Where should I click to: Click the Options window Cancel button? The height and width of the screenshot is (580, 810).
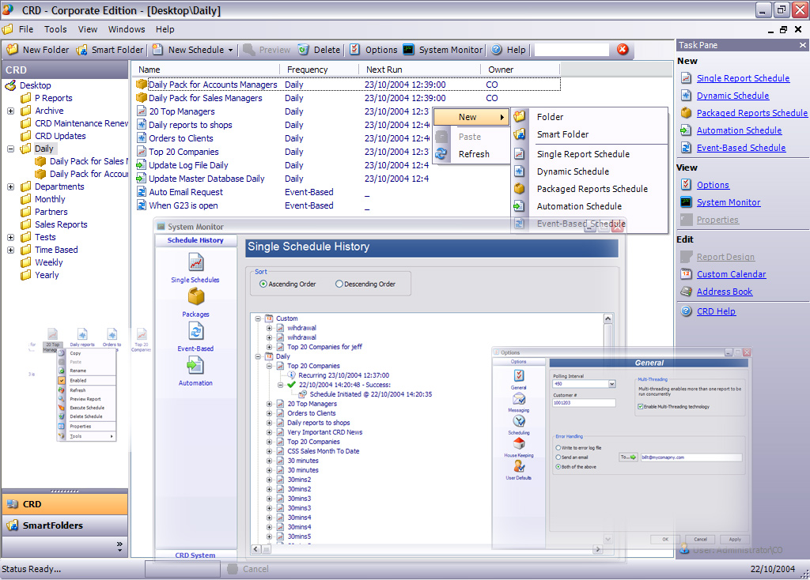coord(701,539)
